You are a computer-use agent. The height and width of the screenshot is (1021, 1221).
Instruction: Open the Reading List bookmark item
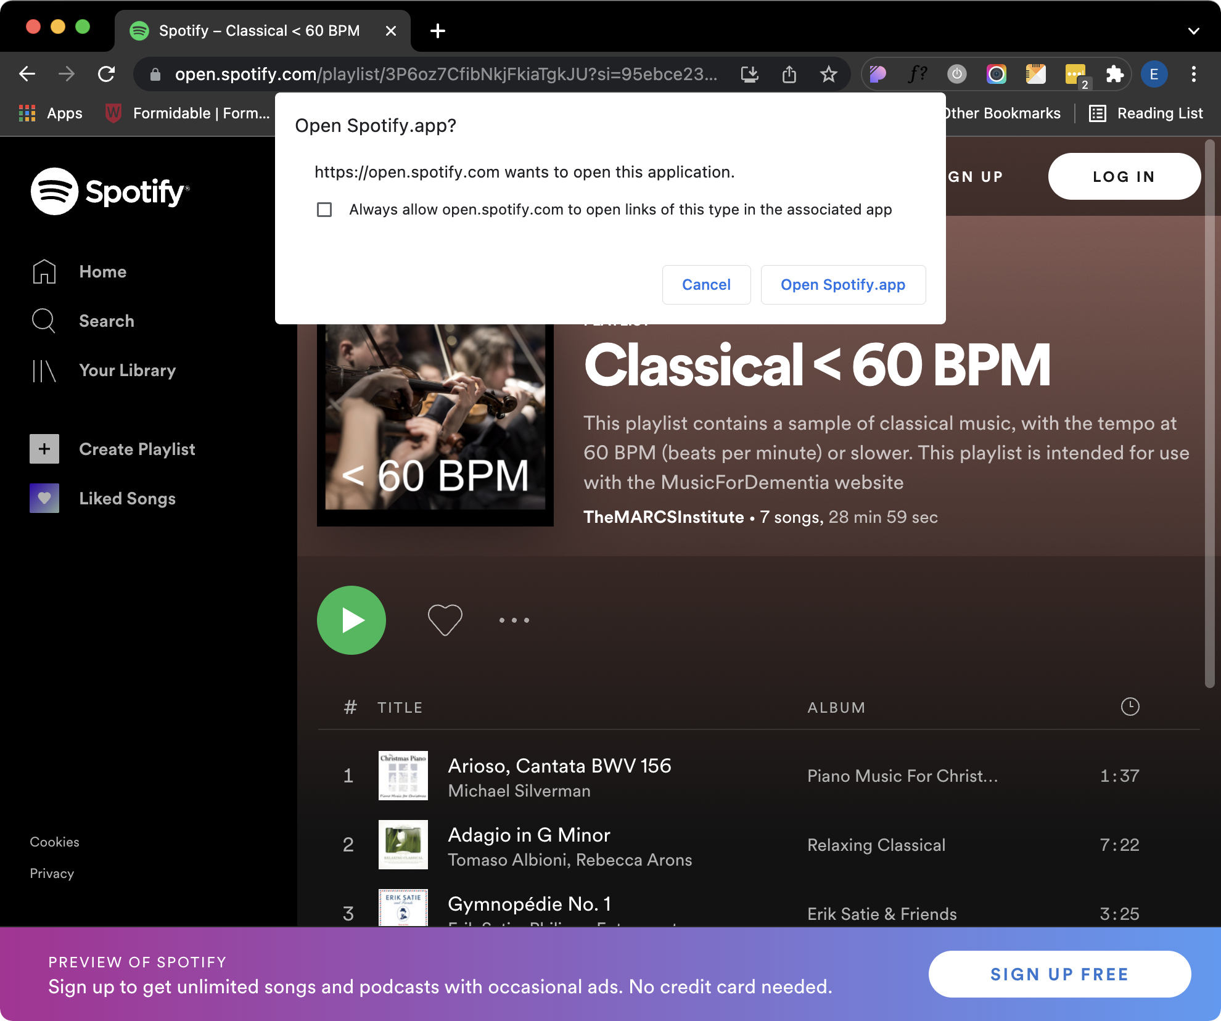(x=1146, y=113)
